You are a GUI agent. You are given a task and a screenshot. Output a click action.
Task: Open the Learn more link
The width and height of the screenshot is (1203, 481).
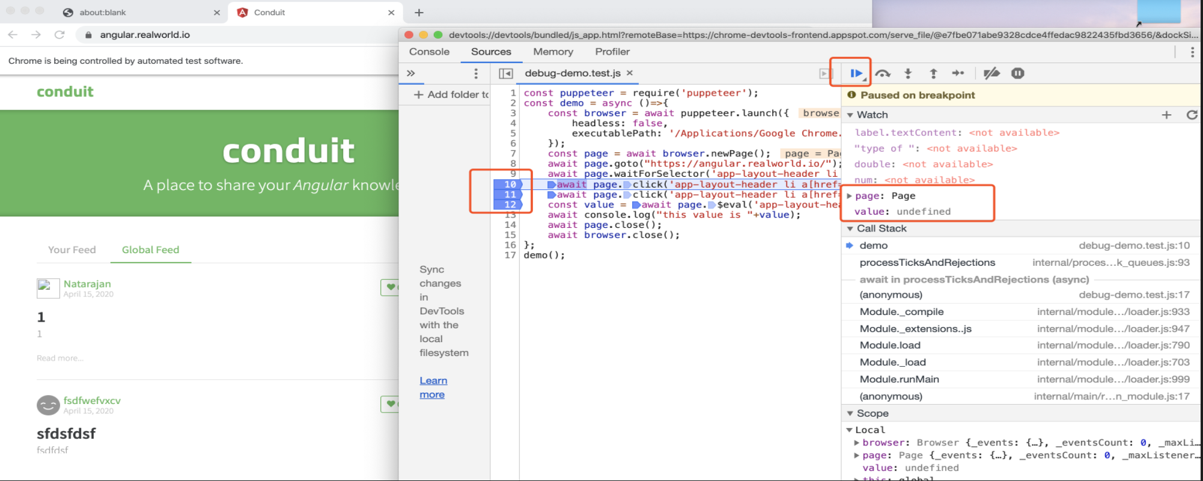(433, 388)
